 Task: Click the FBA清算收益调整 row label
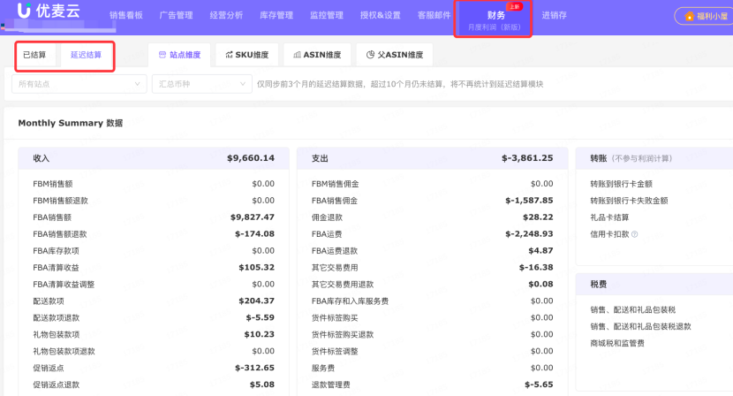click(64, 284)
